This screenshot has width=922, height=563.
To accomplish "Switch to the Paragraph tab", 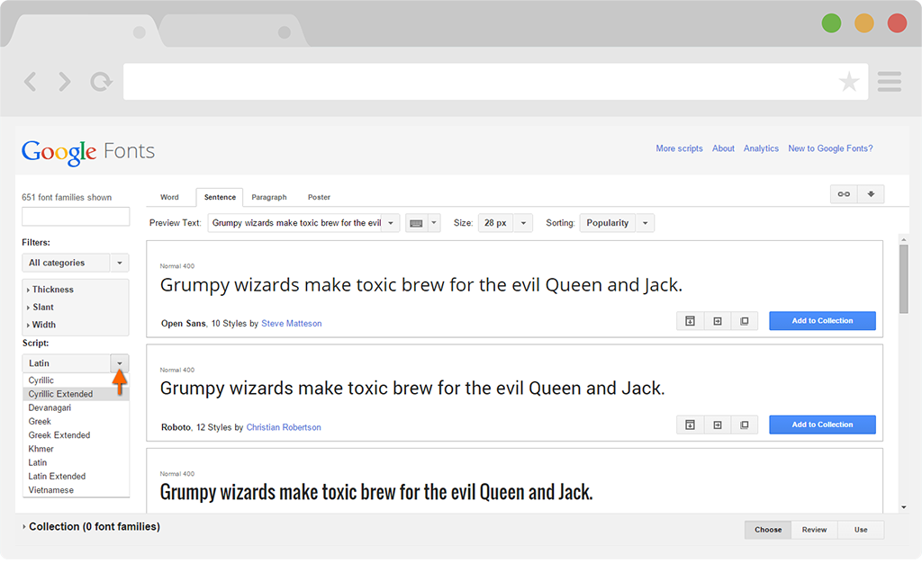I will click(269, 197).
